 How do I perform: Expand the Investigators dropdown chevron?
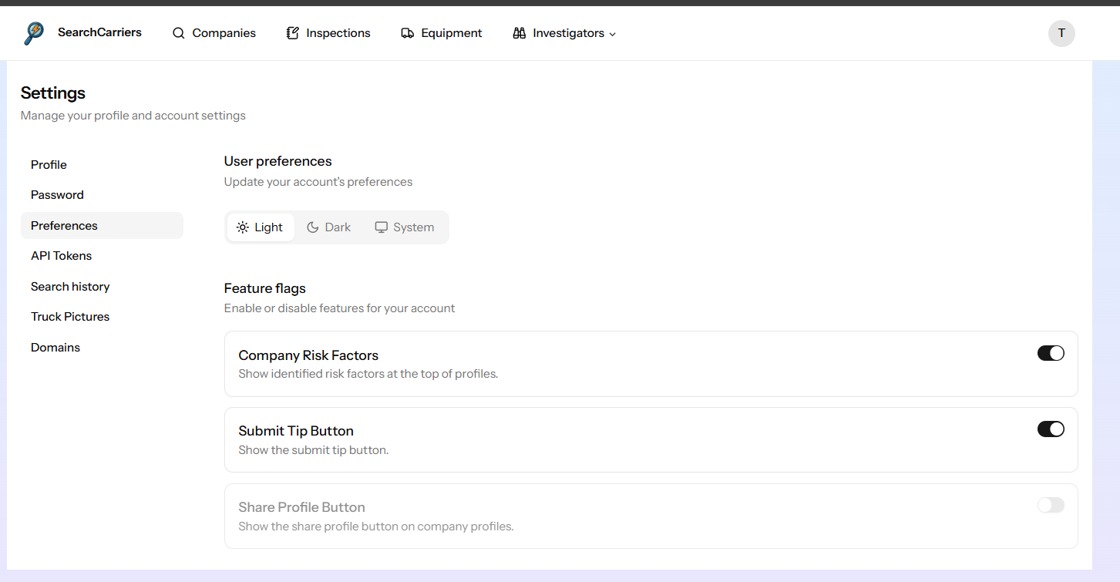click(613, 34)
